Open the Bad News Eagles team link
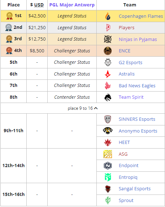This screenshot has height=207, width=165. 137,86
